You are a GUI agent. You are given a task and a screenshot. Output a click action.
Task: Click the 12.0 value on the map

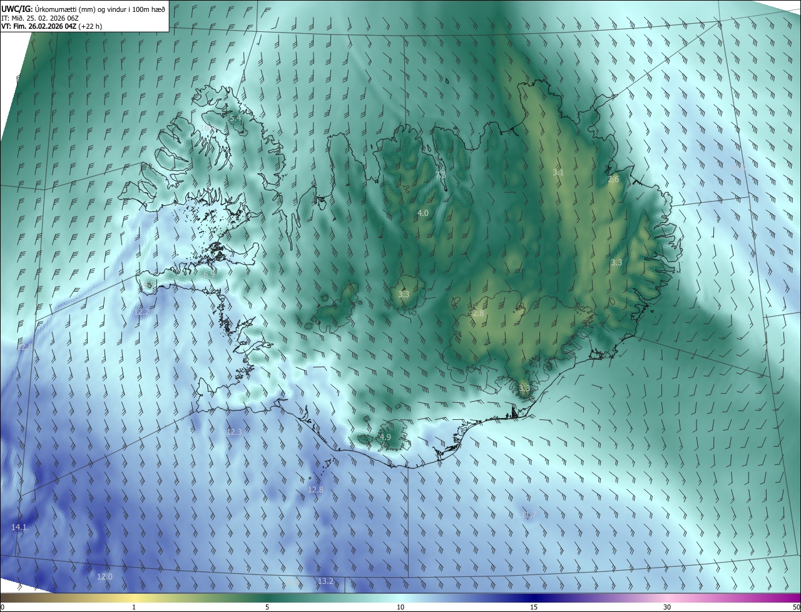[x=105, y=577]
